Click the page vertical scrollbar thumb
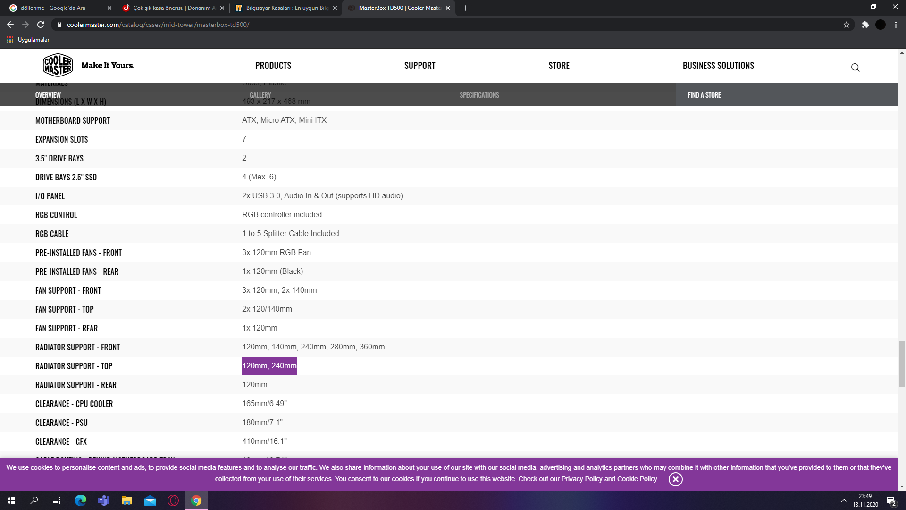This screenshot has height=510, width=906. [902, 364]
